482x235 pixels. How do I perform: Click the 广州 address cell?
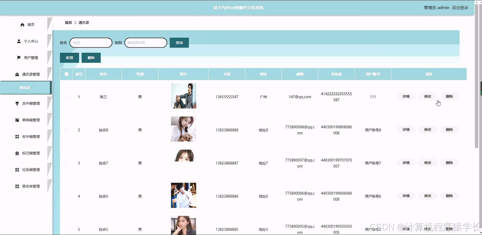(x=263, y=97)
